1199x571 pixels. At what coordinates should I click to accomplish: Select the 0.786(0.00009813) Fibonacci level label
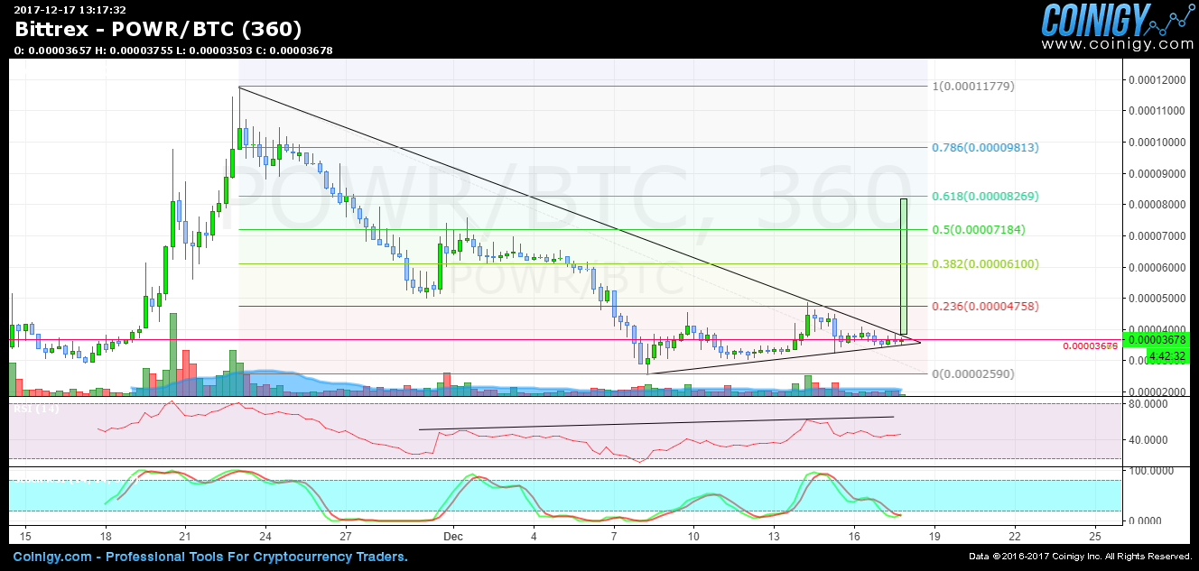(x=984, y=147)
